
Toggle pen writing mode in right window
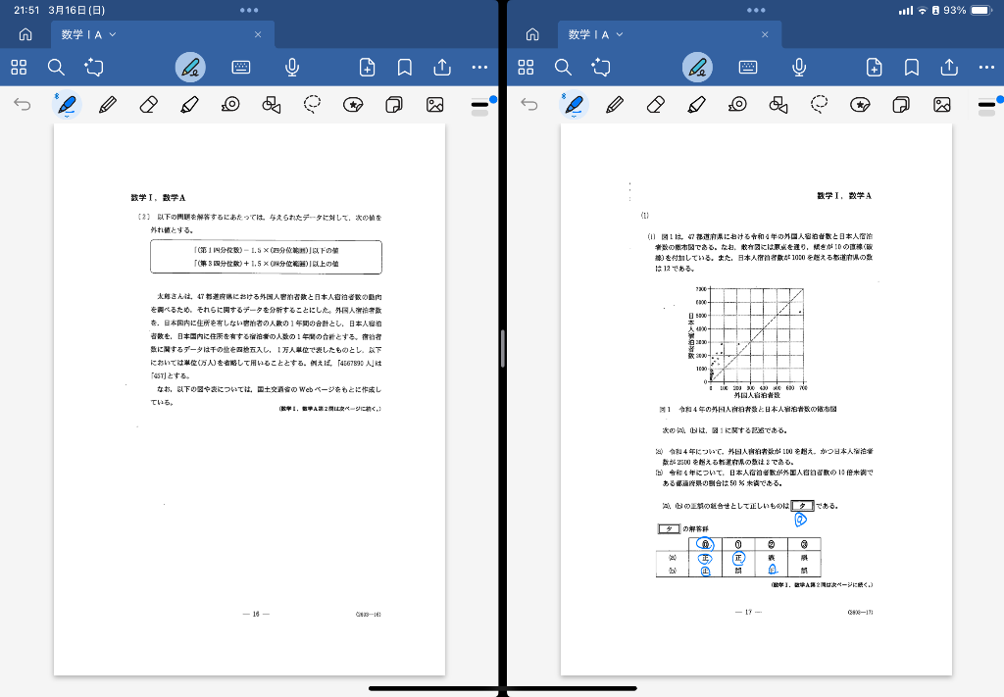tap(697, 68)
